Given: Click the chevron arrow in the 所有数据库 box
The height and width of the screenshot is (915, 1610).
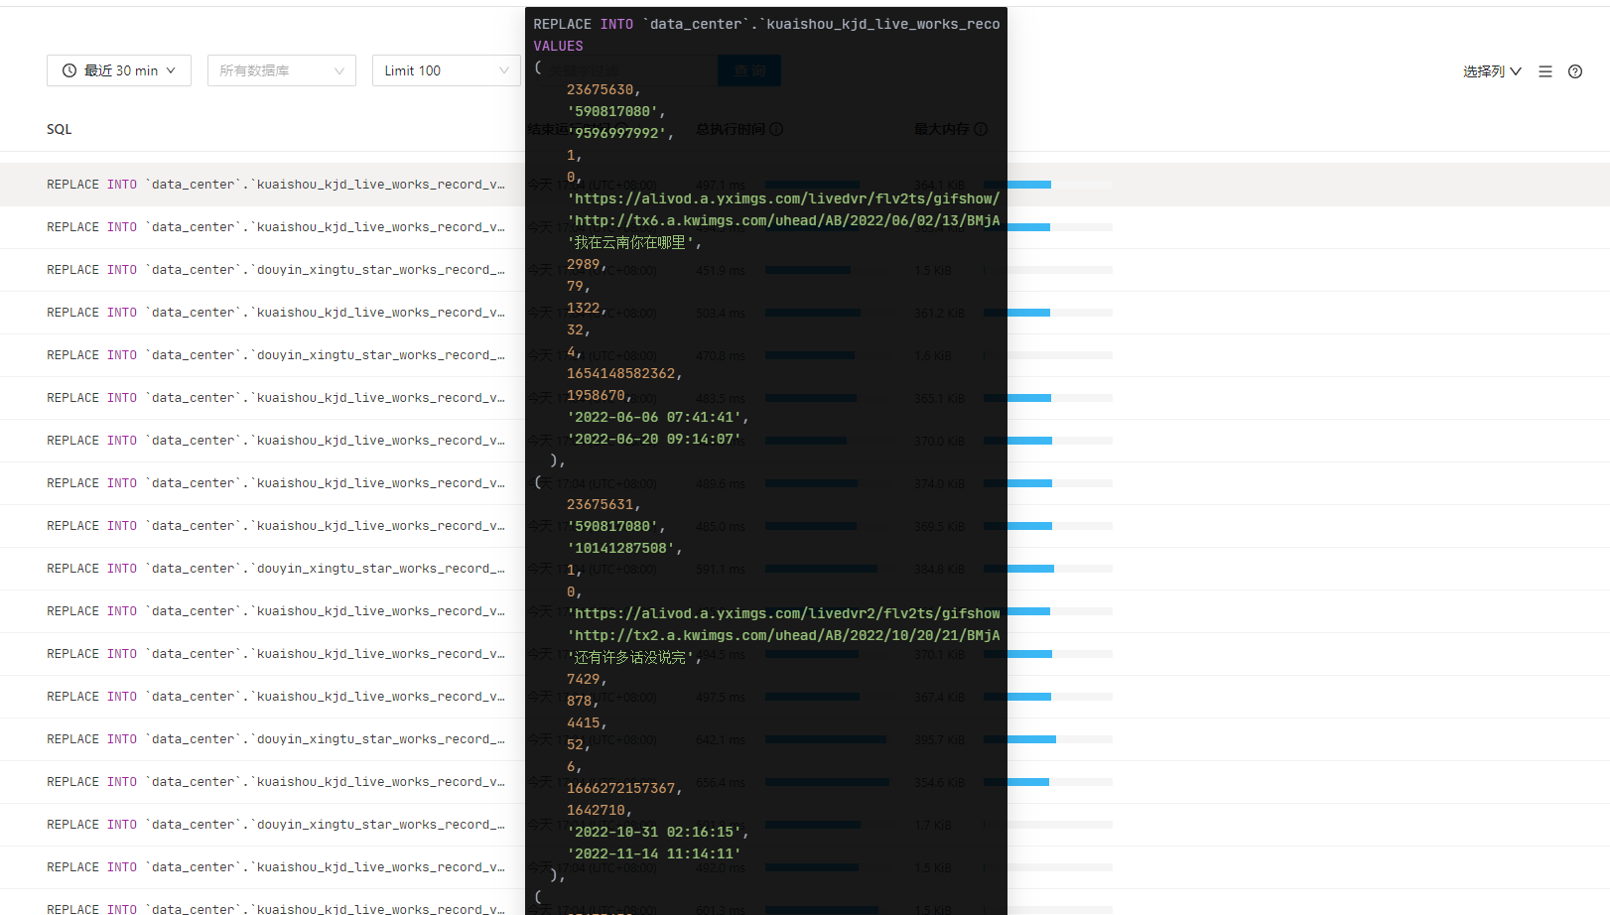Looking at the screenshot, I should click(338, 70).
